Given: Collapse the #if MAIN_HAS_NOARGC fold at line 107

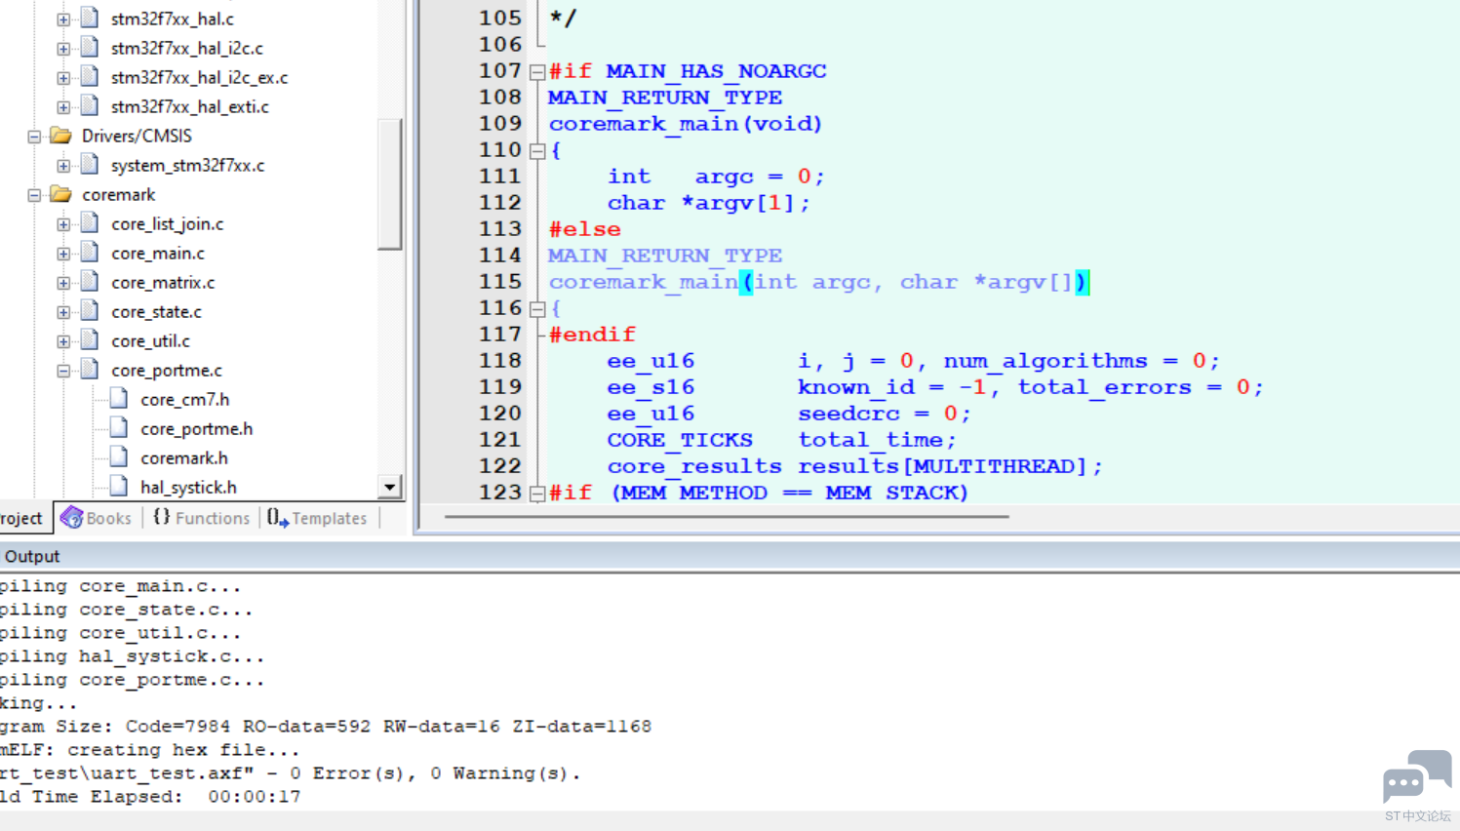Looking at the screenshot, I should point(537,72).
